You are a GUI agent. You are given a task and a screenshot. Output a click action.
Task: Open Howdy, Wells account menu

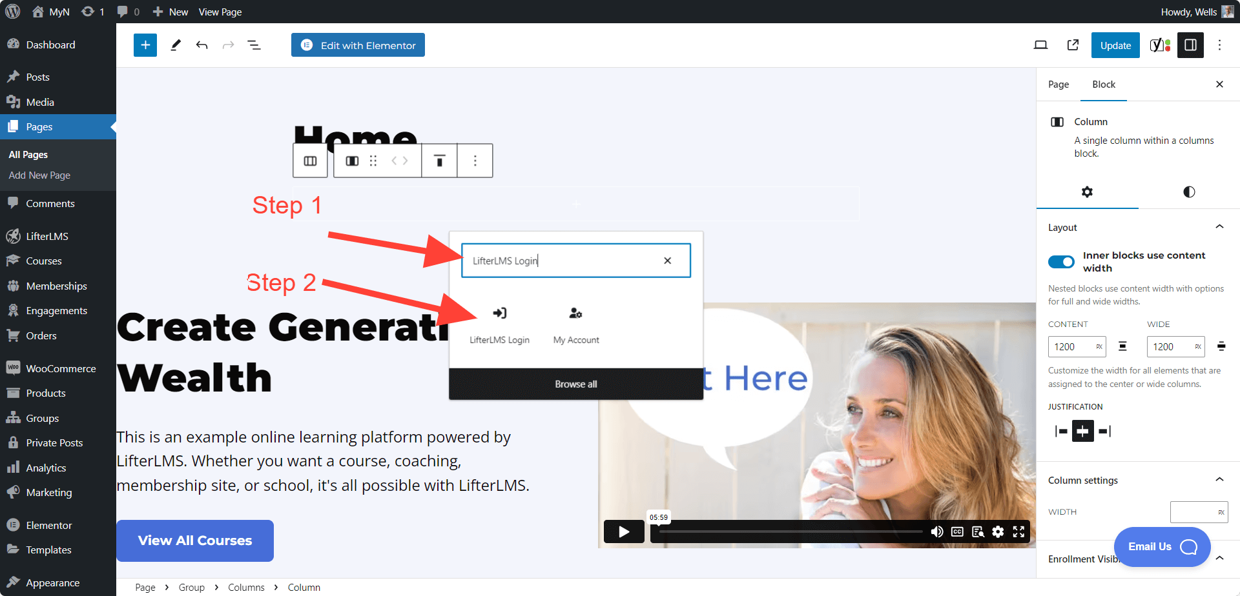(x=1197, y=12)
